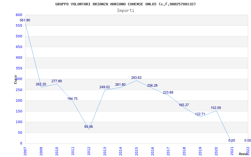Select data label 262.20
This screenshot has height=157, width=251.
41,84
